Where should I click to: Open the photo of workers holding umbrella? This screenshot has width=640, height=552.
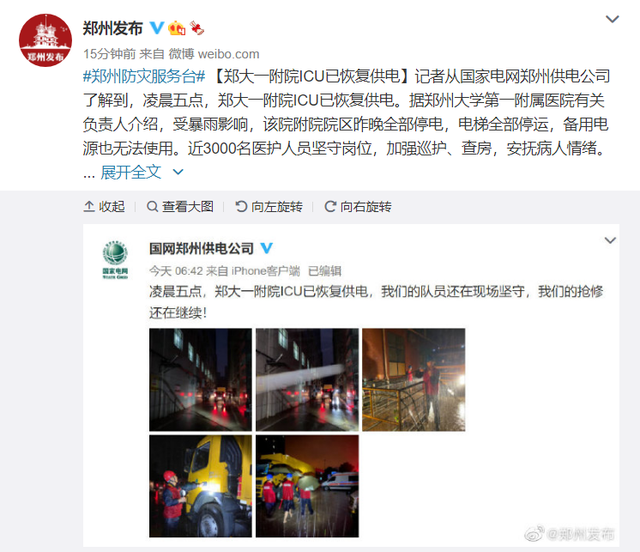(307, 486)
